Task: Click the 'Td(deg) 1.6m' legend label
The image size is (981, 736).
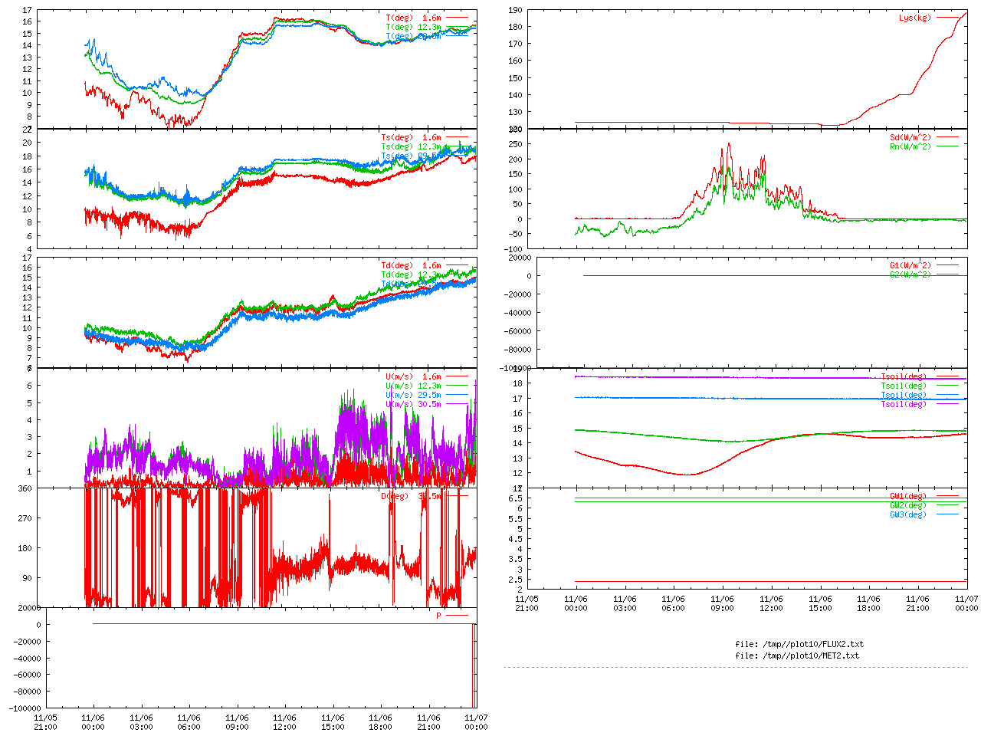Action: click(x=411, y=265)
